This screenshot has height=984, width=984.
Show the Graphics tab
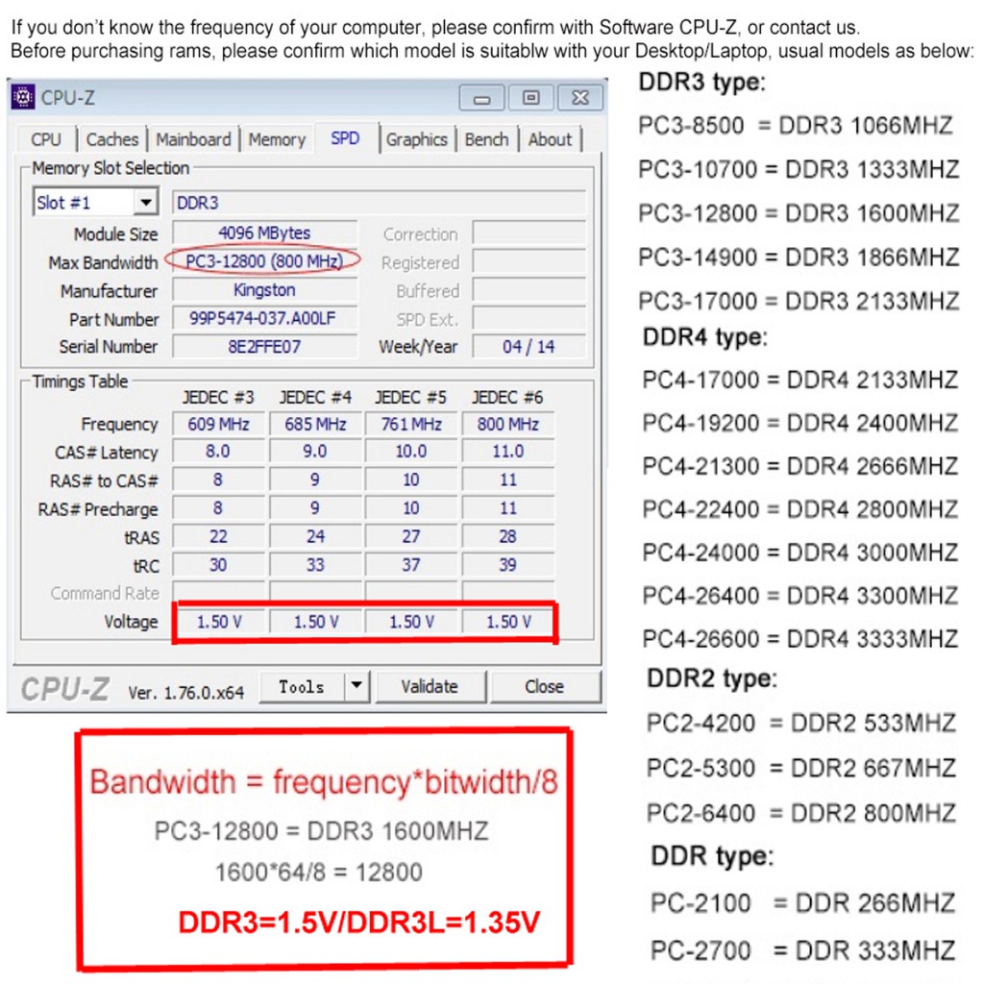point(416,139)
